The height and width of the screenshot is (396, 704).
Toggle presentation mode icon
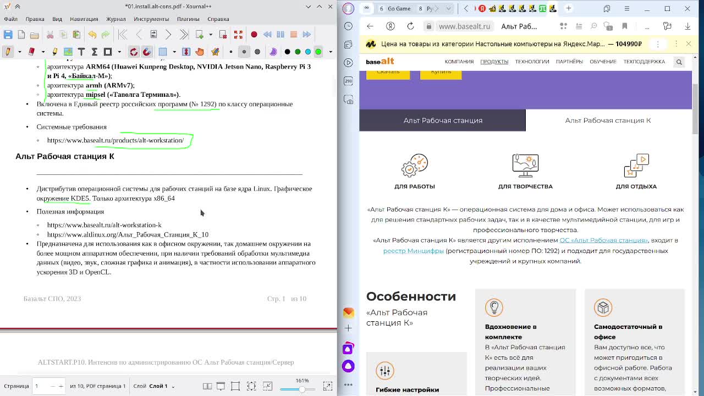(x=221, y=386)
